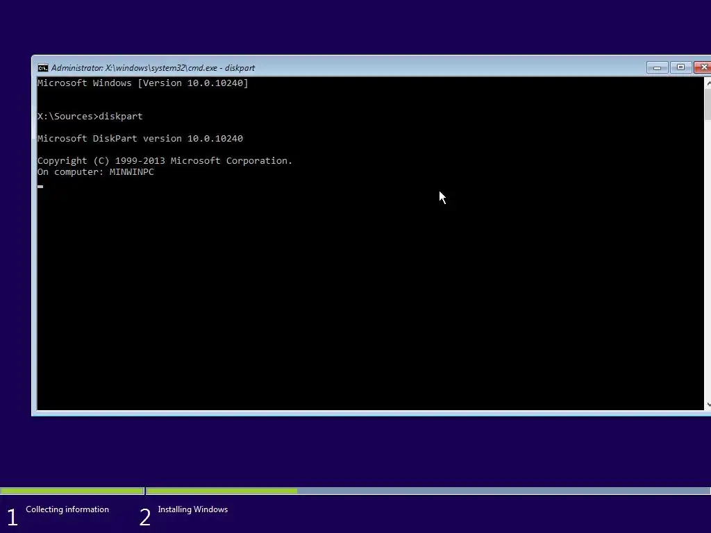711x533 pixels.
Task: Close the Administrator cmd.exe window
Action: pos(703,67)
